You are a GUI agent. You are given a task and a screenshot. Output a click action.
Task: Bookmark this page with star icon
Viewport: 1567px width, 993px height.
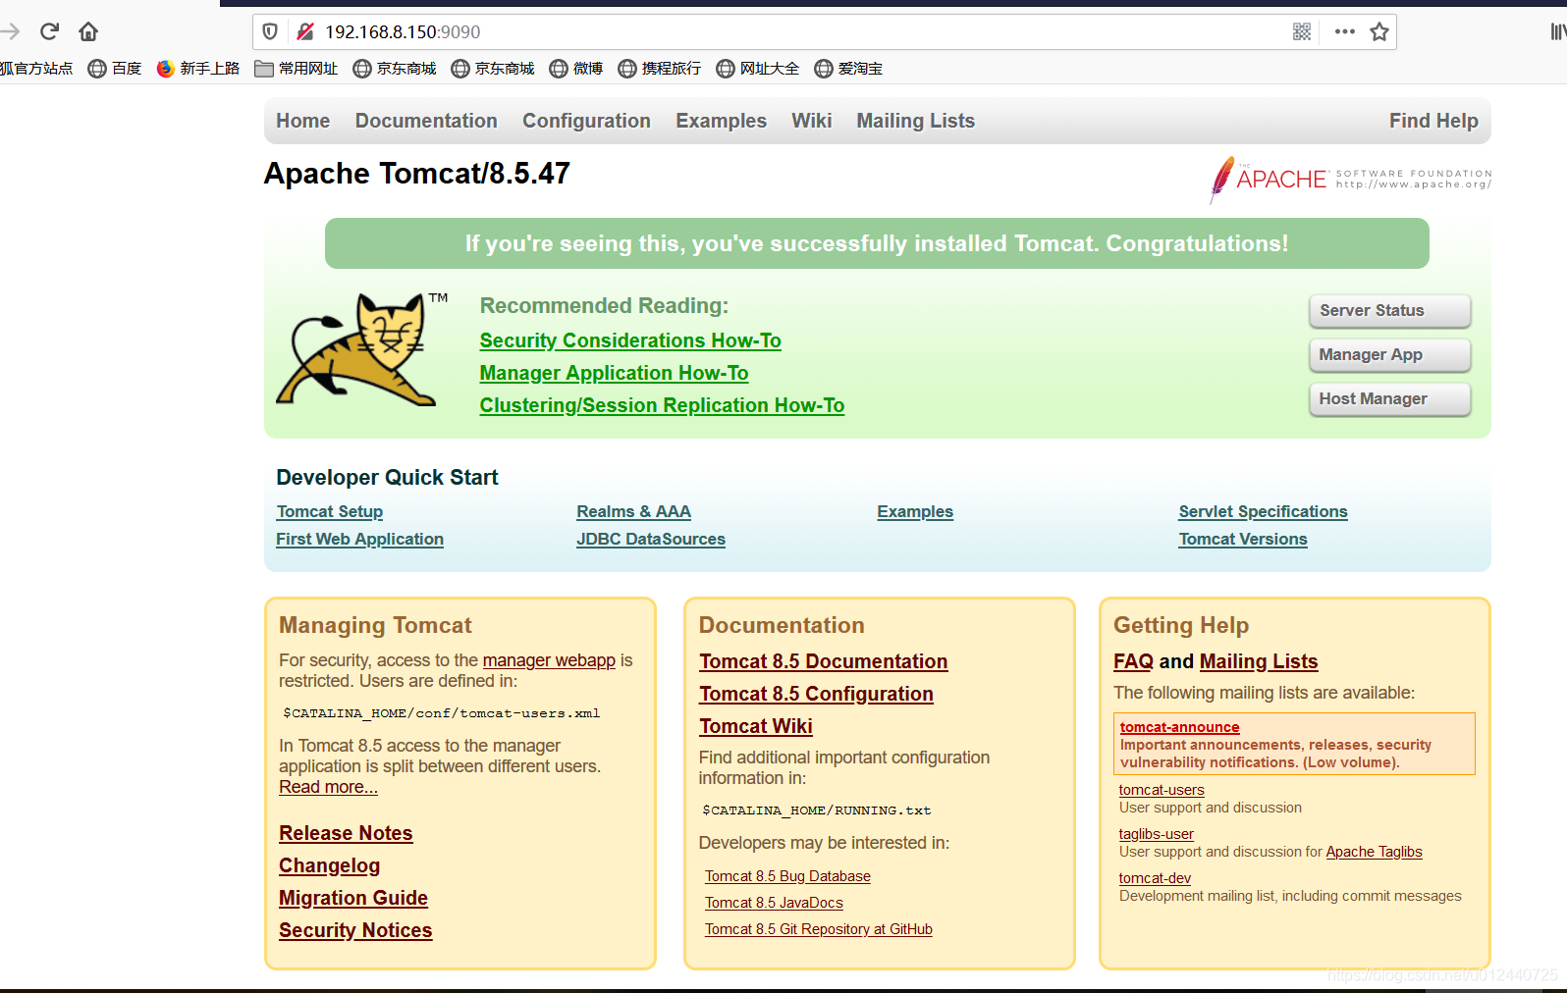pos(1379,31)
